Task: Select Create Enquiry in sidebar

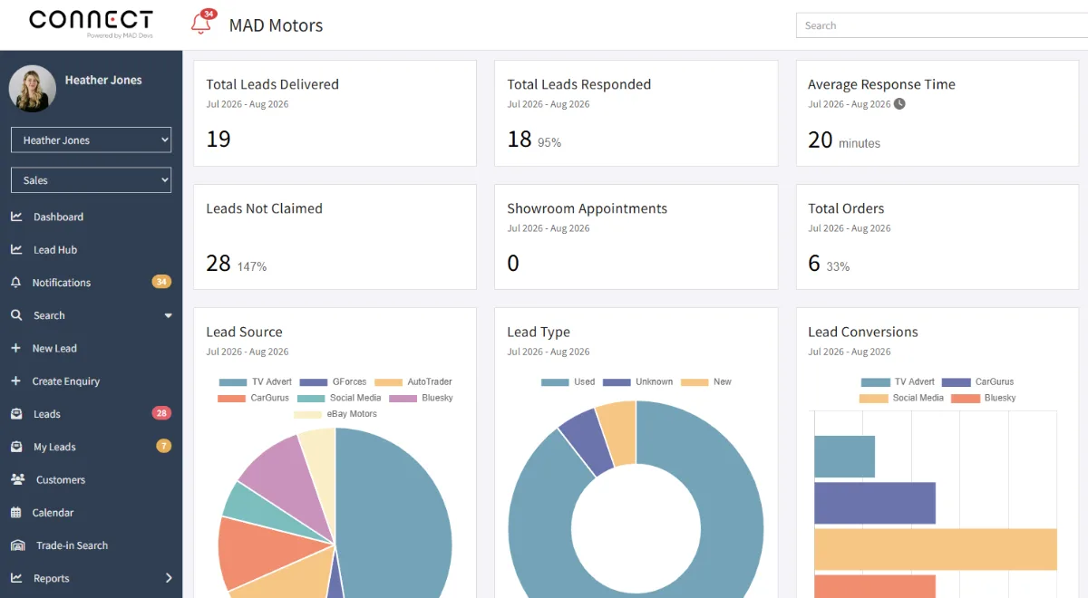Action: [x=66, y=381]
